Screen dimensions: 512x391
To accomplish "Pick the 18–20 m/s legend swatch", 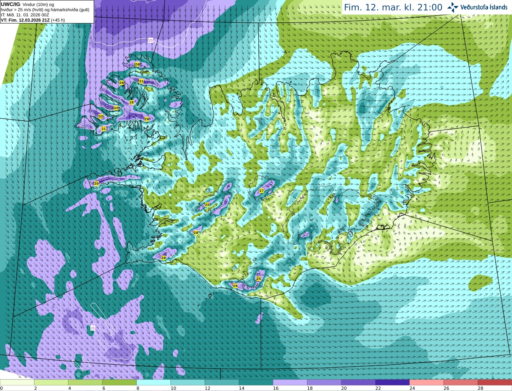I will (324, 382).
